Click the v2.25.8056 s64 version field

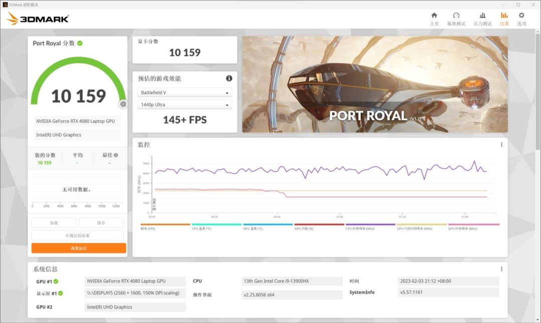[292, 294]
